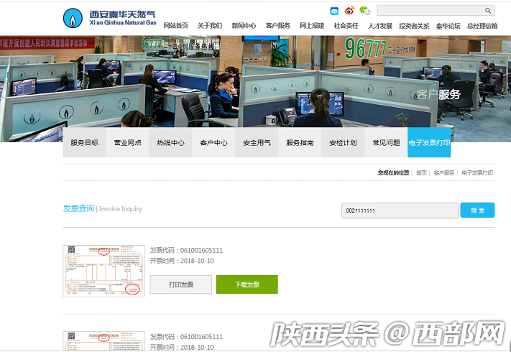The height and width of the screenshot is (352, 511).
Task: Switch to 安检计划 tab
Action: coord(343,142)
